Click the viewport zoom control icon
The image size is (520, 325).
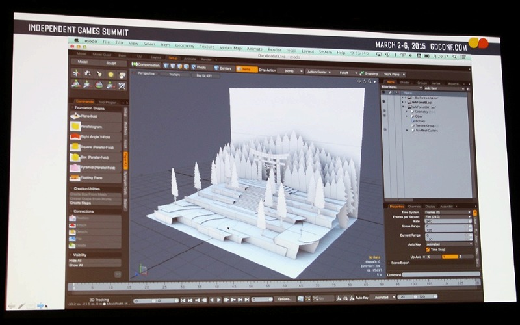370,82
